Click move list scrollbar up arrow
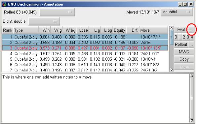Screen dimensions: 199x124 [x=172, y=28]
